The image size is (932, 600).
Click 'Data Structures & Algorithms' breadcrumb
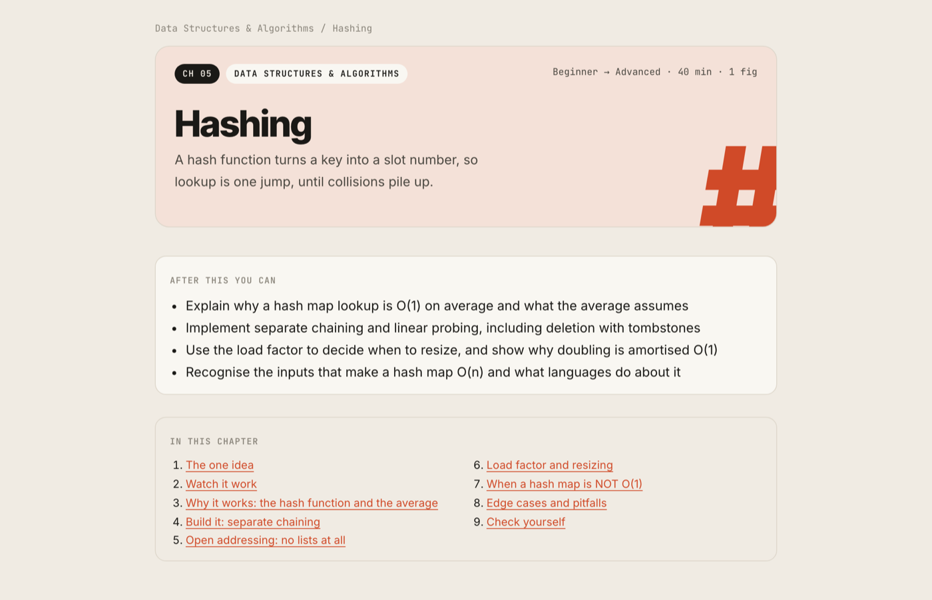click(x=234, y=29)
